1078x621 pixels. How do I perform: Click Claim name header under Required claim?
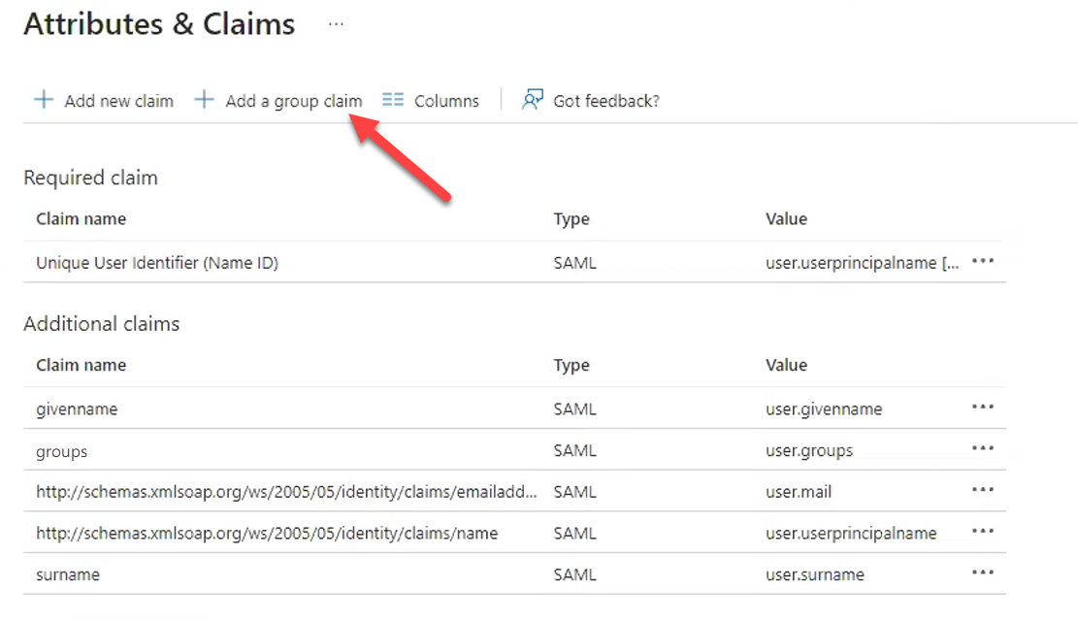coord(82,218)
